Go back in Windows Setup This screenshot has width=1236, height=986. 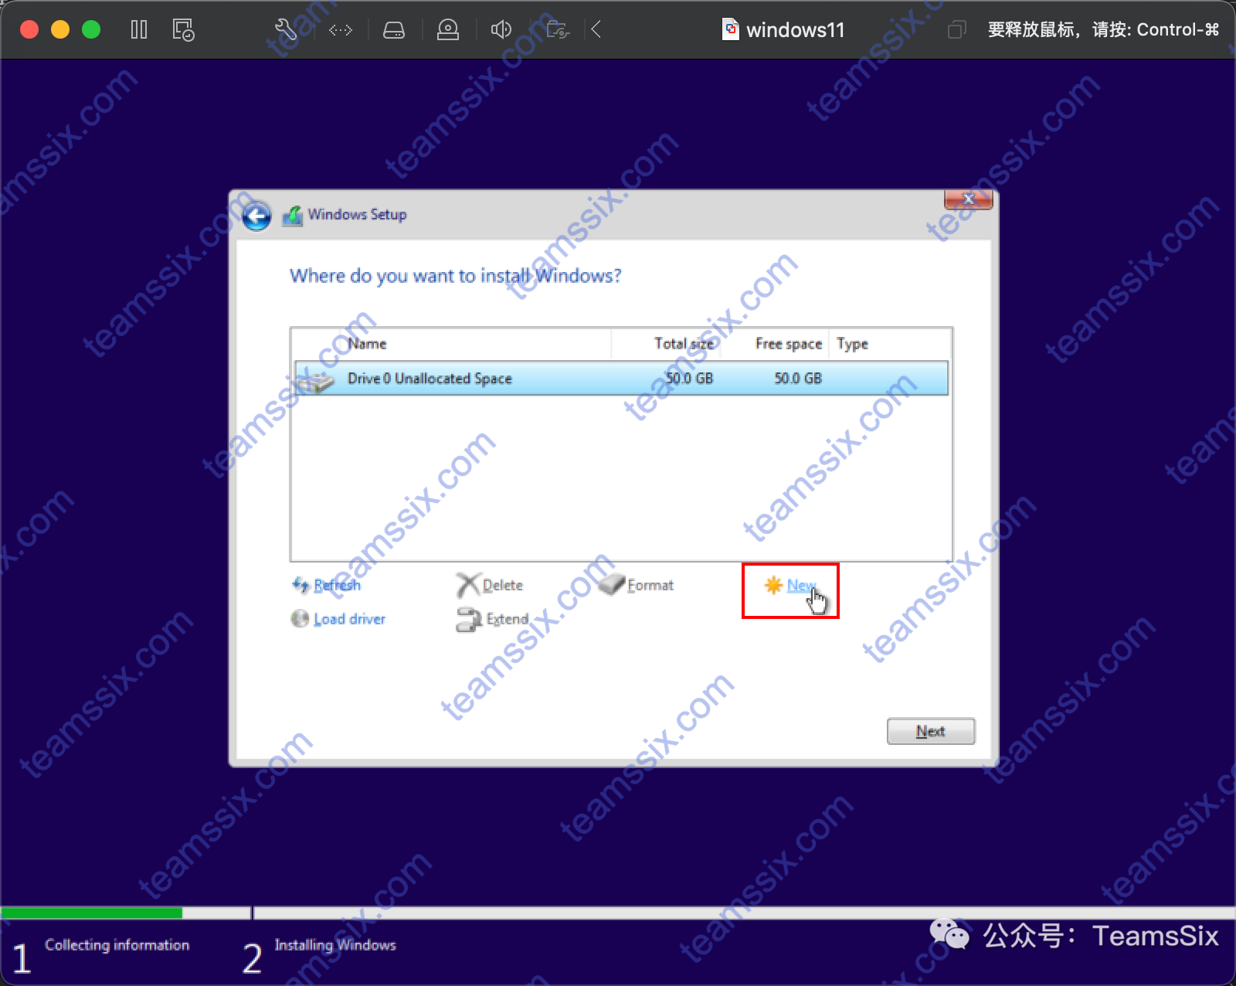point(256,216)
